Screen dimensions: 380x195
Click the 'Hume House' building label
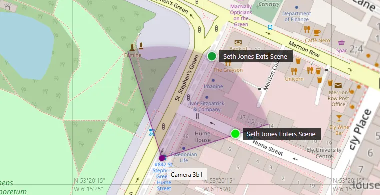tap(203, 137)
